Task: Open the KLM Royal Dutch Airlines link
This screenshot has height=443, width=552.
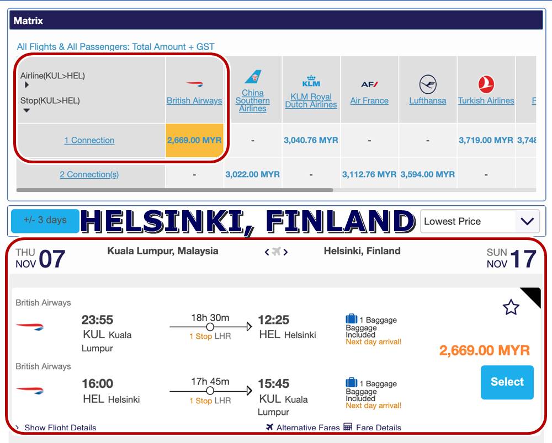Action: (311, 100)
